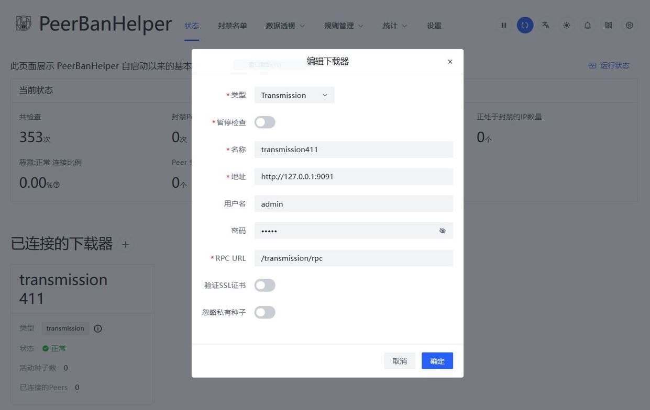Click the 353次 check count value
This screenshot has height=410, width=650.
pos(35,138)
